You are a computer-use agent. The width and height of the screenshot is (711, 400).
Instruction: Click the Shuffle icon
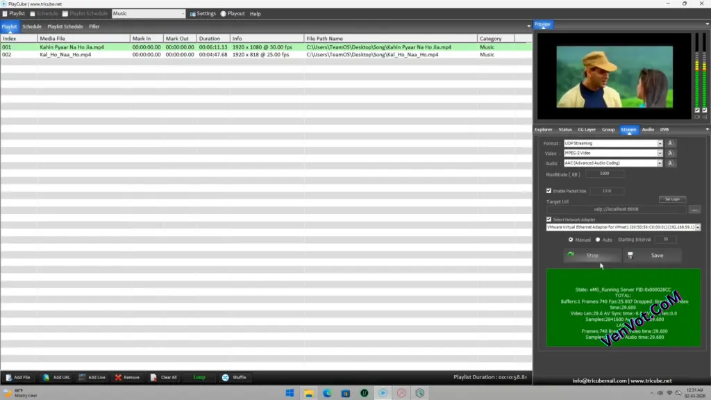click(224, 377)
